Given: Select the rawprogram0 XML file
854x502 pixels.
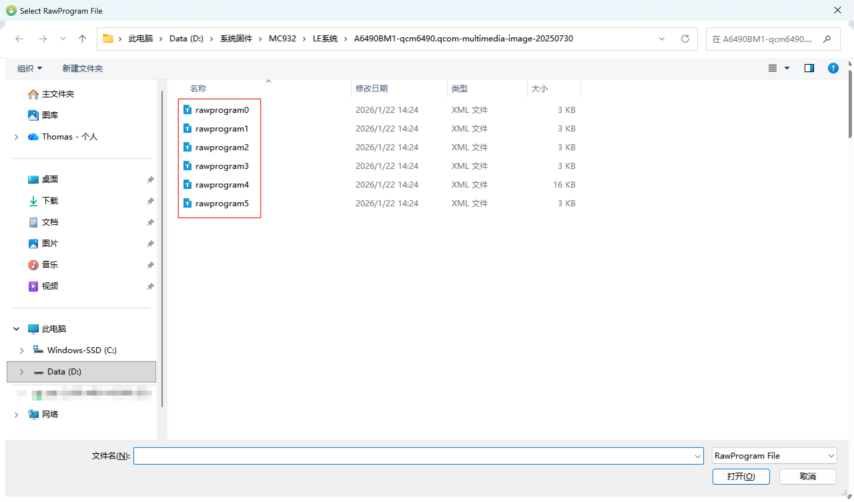Looking at the screenshot, I should coord(222,110).
